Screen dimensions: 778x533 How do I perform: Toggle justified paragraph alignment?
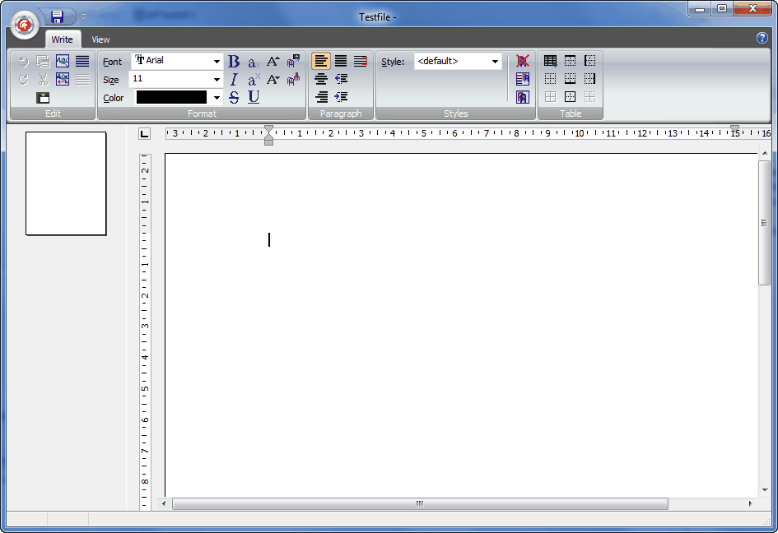(341, 61)
